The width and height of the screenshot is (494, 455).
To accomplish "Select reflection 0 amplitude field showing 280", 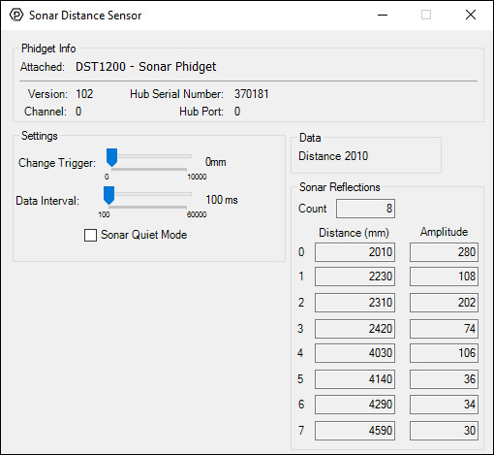I will tap(444, 252).
